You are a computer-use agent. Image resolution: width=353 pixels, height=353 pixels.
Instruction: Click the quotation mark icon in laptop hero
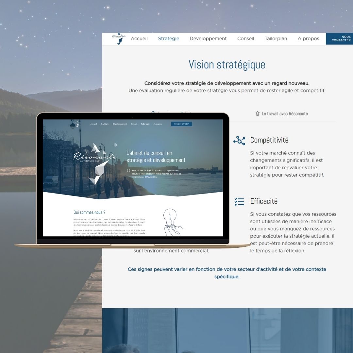[128, 171]
